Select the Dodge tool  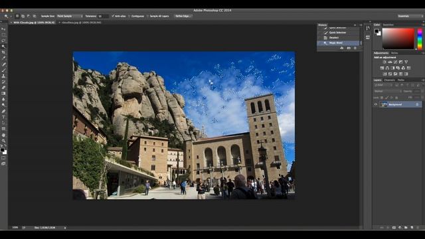(x=3, y=105)
